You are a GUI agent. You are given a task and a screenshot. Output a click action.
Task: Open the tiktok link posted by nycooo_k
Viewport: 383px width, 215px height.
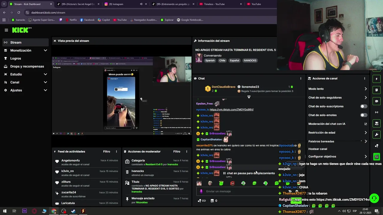[232, 110]
